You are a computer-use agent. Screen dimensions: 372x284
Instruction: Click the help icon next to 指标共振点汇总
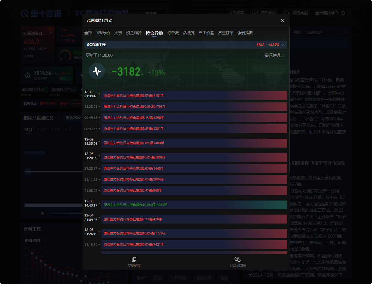tap(57, 118)
